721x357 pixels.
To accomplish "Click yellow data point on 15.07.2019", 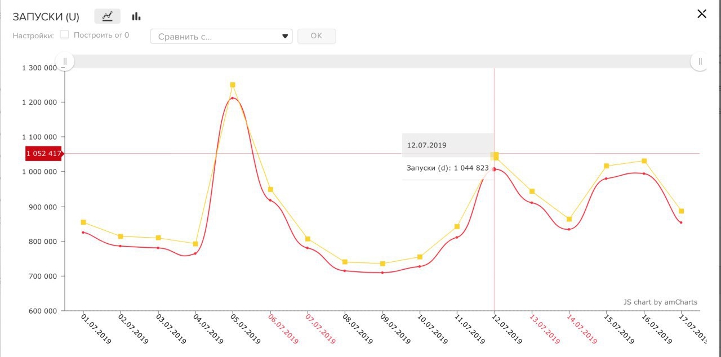I will pyautogui.click(x=607, y=166).
